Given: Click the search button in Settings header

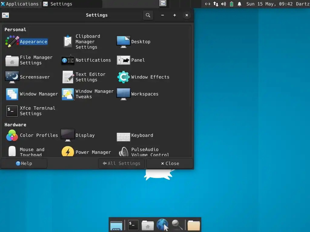Looking at the screenshot, I should pos(148,15).
